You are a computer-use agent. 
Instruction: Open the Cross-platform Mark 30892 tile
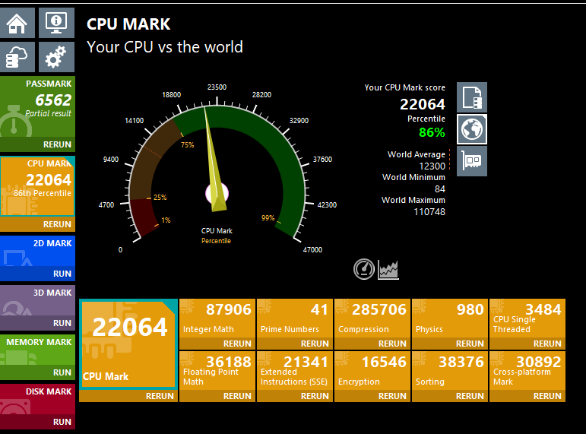click(527, 370)
